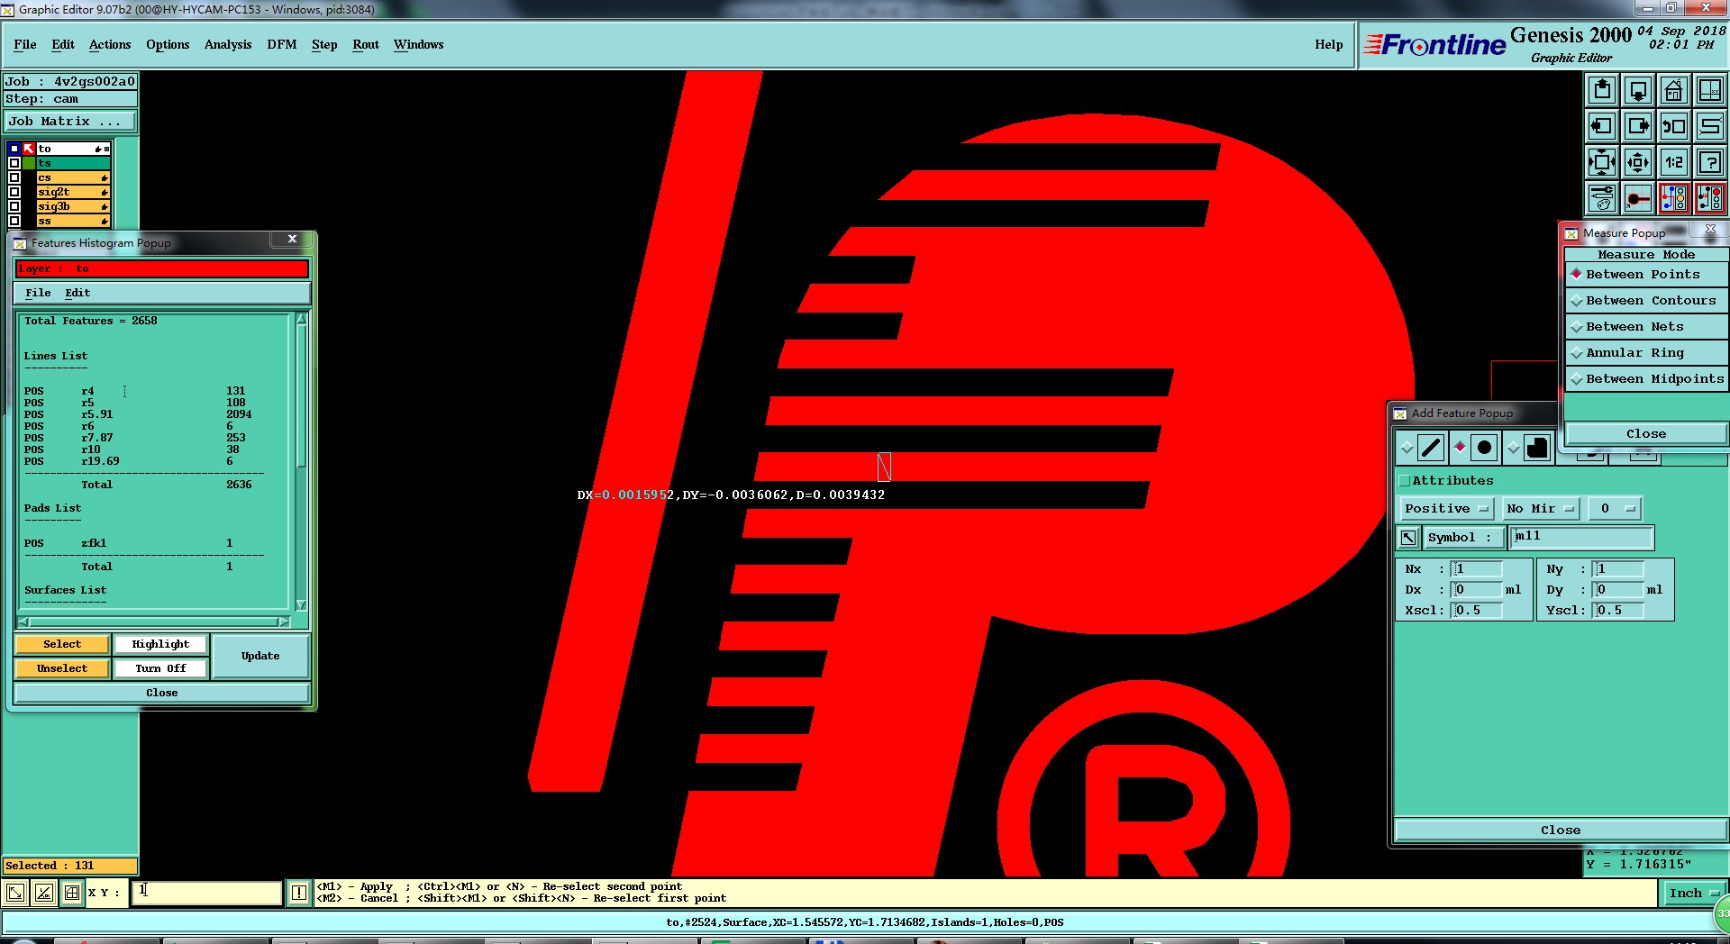Select Between Nets measure mode
Image resolution: width=1730 pixels, height=944 pixels.
click(1647, 327)
